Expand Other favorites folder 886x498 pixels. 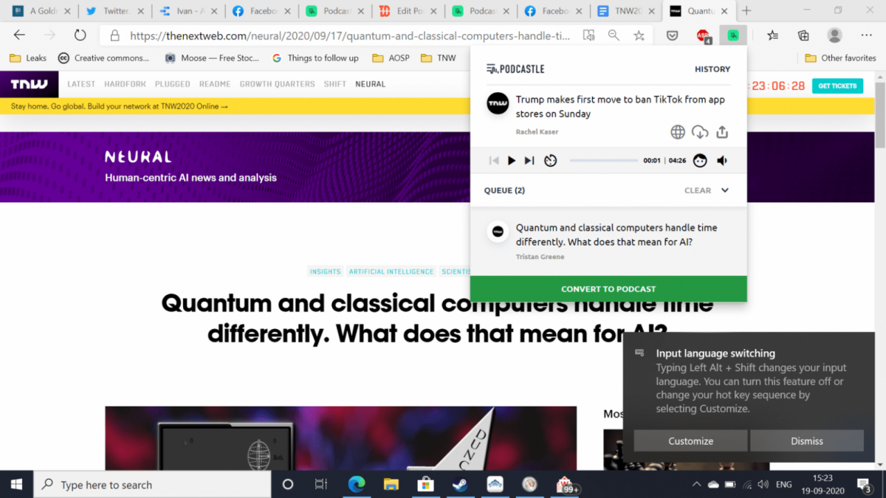coord(840,58)
